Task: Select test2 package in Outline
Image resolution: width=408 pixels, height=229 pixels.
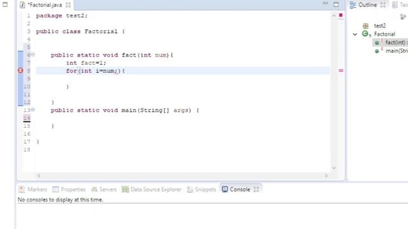Action: tap(380, 25)
